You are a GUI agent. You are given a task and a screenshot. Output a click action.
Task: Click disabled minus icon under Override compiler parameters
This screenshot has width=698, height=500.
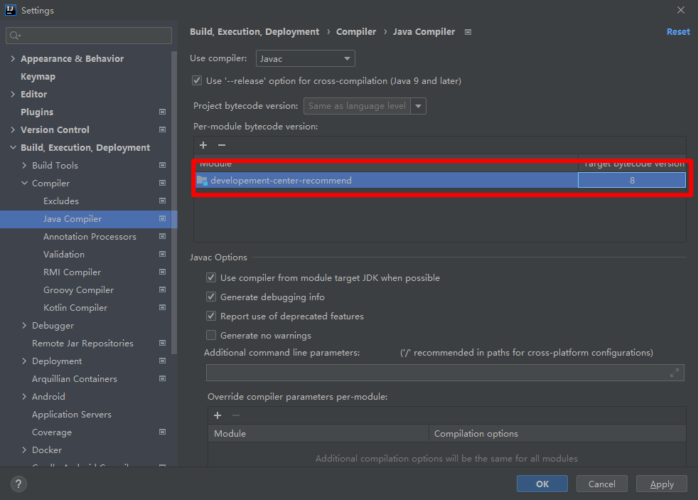236,415
